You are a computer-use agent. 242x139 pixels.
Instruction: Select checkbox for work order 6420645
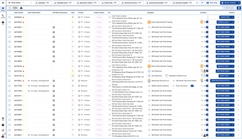(9, 17)
